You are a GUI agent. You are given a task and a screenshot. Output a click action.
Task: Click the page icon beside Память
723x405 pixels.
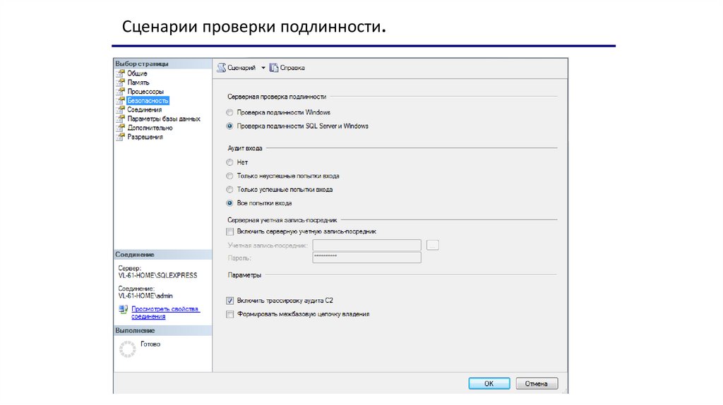coord(120,83)
